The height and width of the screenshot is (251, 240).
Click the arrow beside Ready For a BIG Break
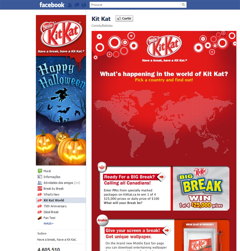(161, 177)
